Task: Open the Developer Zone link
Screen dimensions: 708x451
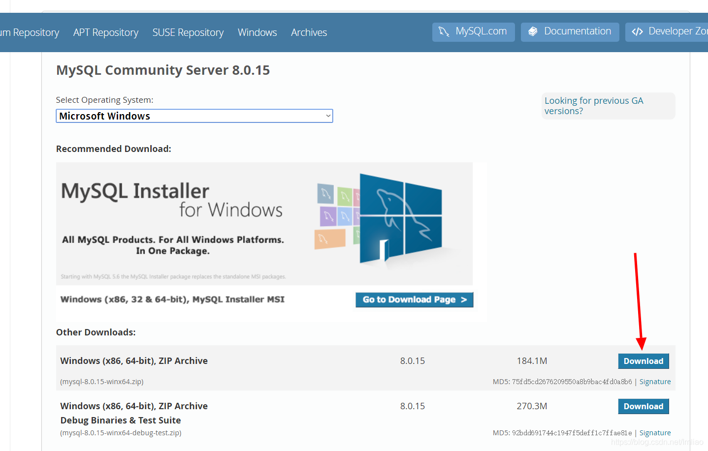Action: (667, 32)
